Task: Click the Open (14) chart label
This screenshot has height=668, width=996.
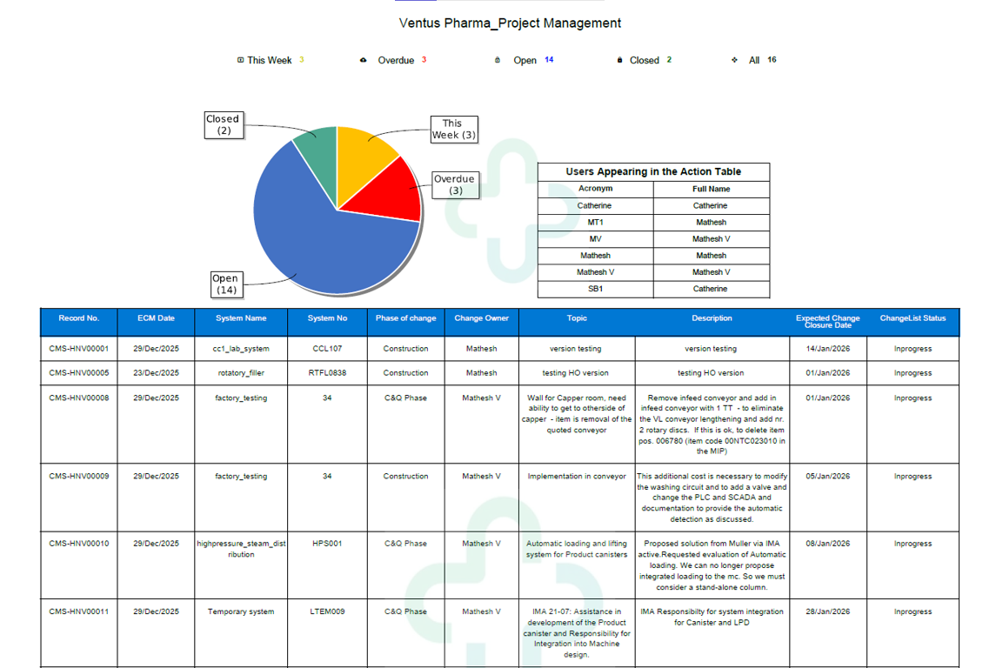Action: point(226,284)
